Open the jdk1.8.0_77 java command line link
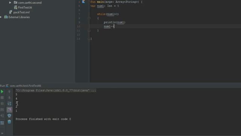This screenshot has height=136, width=241. click(56, 91)
